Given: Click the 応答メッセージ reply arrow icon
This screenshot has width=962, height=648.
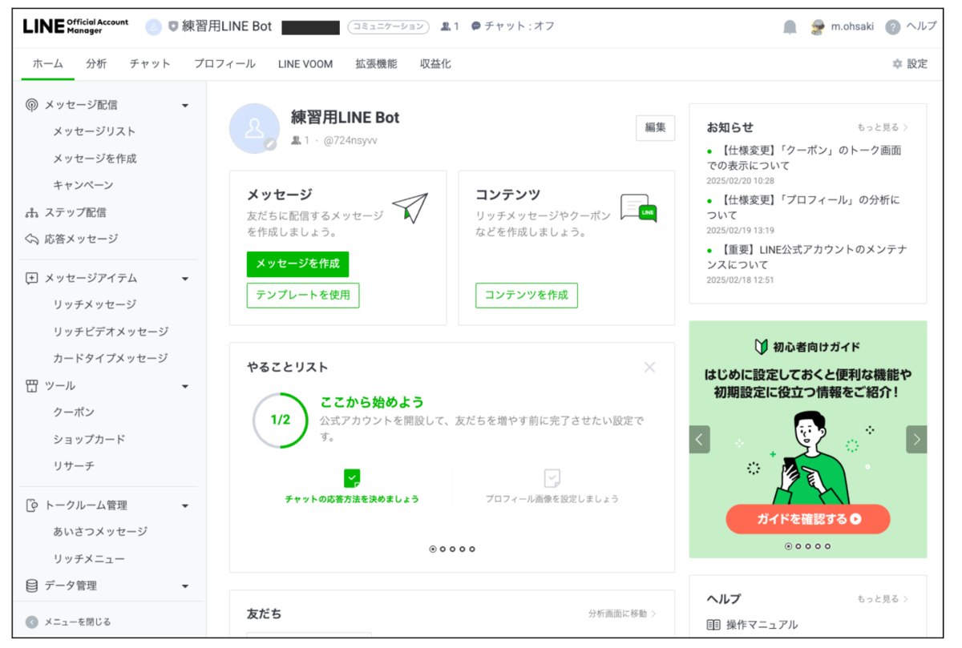Looking at the screenshot, I should (32, 239).
